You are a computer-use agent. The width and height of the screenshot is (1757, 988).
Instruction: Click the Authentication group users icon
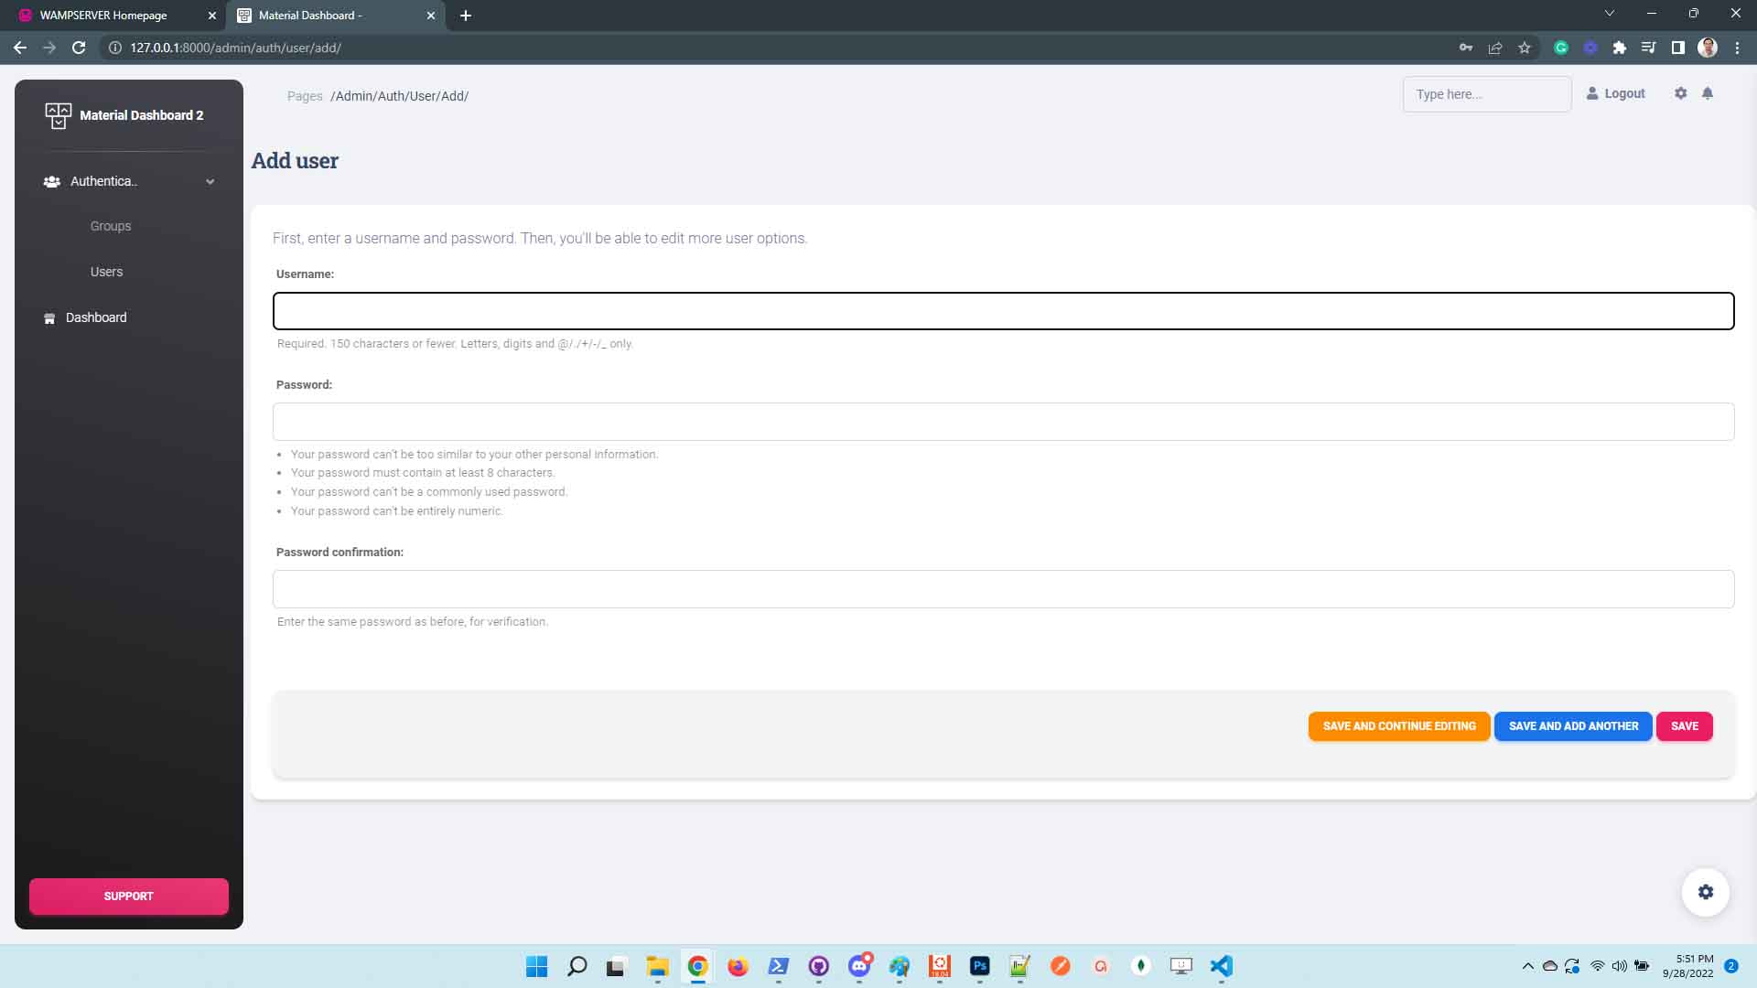pyautogui.click(x=52, y=182)
